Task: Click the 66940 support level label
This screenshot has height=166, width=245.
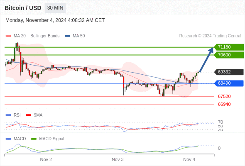Action: [224, 104]
